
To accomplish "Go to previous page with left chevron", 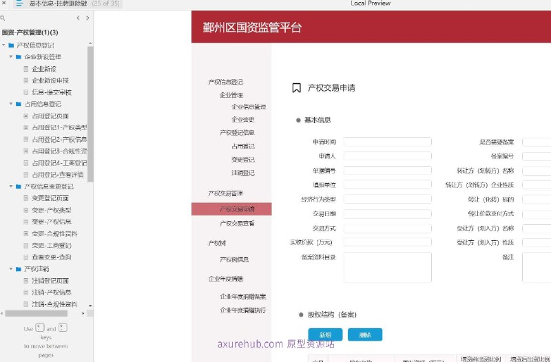I will [x=78, y=18].
